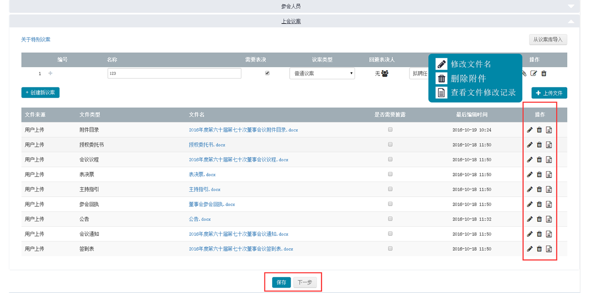The width and height of the screenshot is (589, 293).
Task: View modification record of 会议议程 file
Action: (549, 160)
